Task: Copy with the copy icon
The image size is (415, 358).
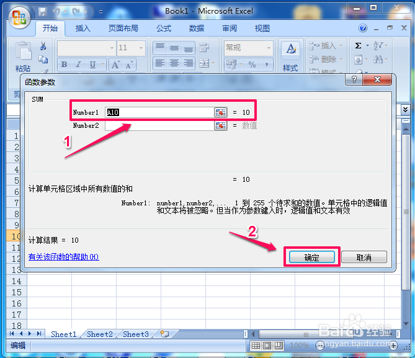Action: (x=43, y=60)
